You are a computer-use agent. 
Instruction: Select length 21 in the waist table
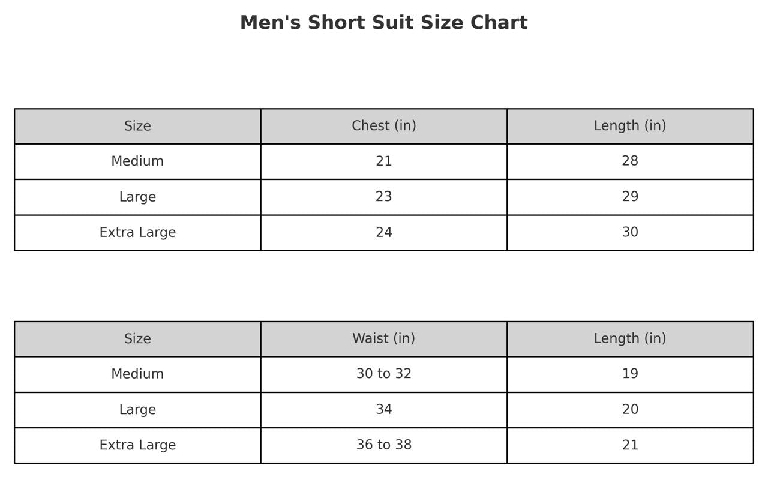(x=629, y=445)
